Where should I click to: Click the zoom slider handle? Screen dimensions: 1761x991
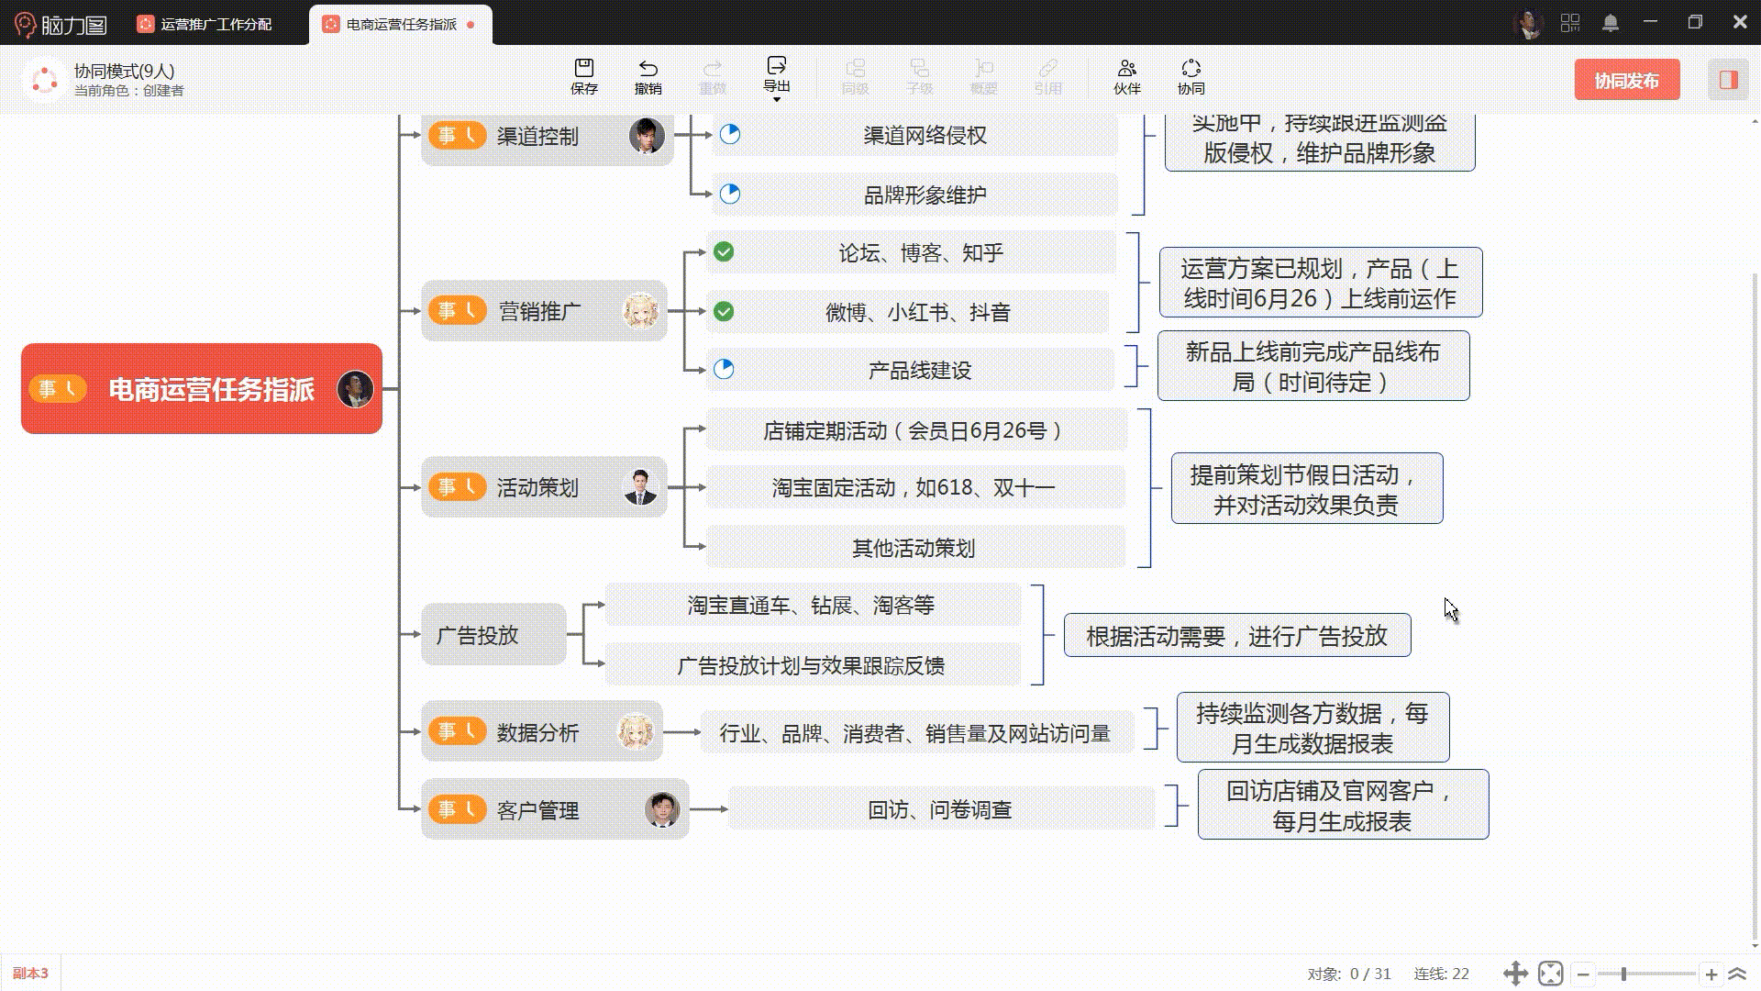point(1623,974)
